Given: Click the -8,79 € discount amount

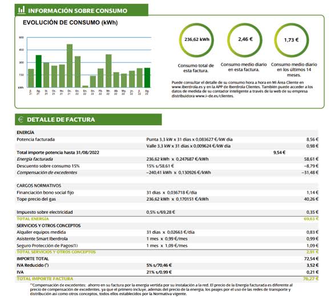Looking at the screenshot, I should (x=311, y=166).
